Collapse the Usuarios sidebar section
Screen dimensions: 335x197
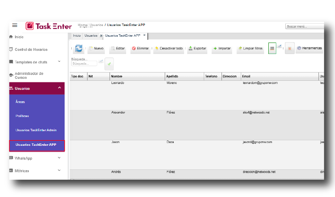point(59,88)
